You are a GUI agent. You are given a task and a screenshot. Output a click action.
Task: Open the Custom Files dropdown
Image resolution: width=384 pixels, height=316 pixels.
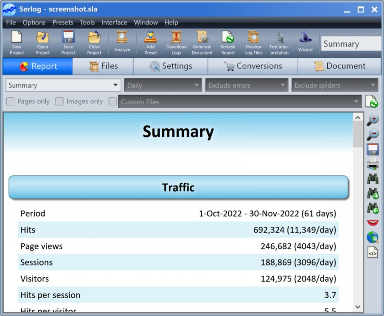[x=240, y=102]
